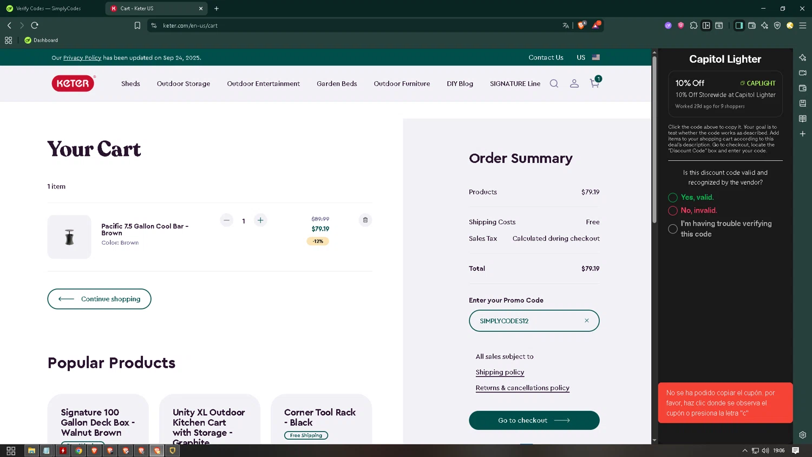This screenshot has height=457, width=812.
Task: Click the Brave Rewards triangle icon
Action: coord(596,25)
